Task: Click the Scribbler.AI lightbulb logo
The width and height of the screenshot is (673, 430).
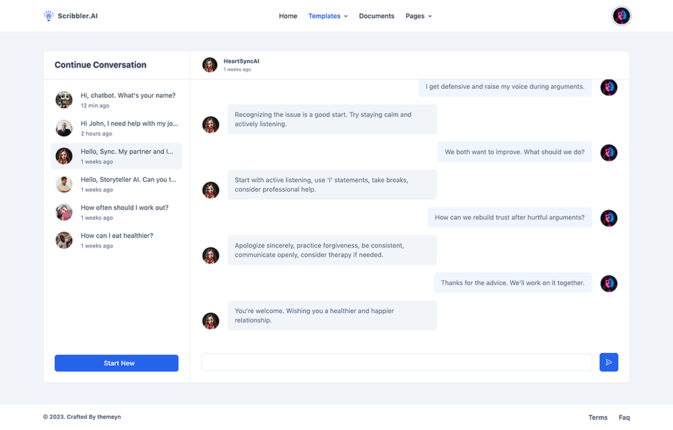Action: tap(48, 16)
